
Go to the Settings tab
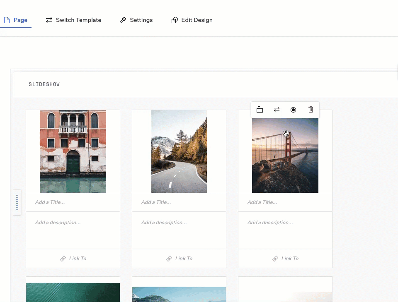[136, 20]
